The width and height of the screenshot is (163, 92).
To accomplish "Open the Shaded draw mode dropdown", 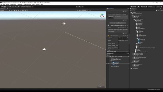I will pyautogui.click(x=5, y=10).
